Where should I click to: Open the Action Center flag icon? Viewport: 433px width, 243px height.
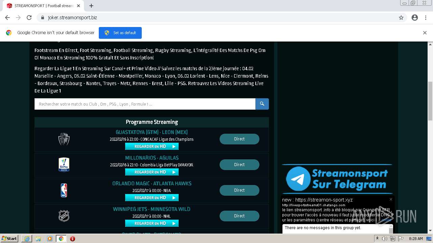(x=401, y=239)
